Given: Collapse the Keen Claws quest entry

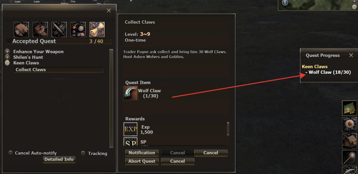Looking at the screenshot, I should point(7,63).
